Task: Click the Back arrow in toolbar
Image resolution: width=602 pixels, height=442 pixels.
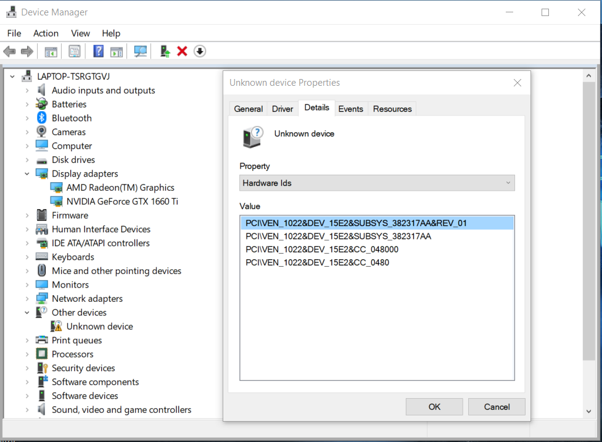Action: coord(9,51)
